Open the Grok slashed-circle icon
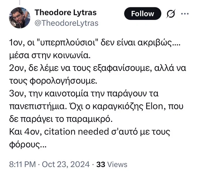 coord(171,13)
